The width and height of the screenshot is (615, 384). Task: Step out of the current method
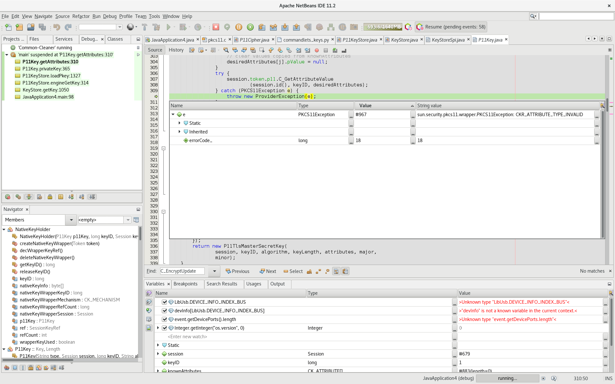pyautogui.click(x=297, y=27)
